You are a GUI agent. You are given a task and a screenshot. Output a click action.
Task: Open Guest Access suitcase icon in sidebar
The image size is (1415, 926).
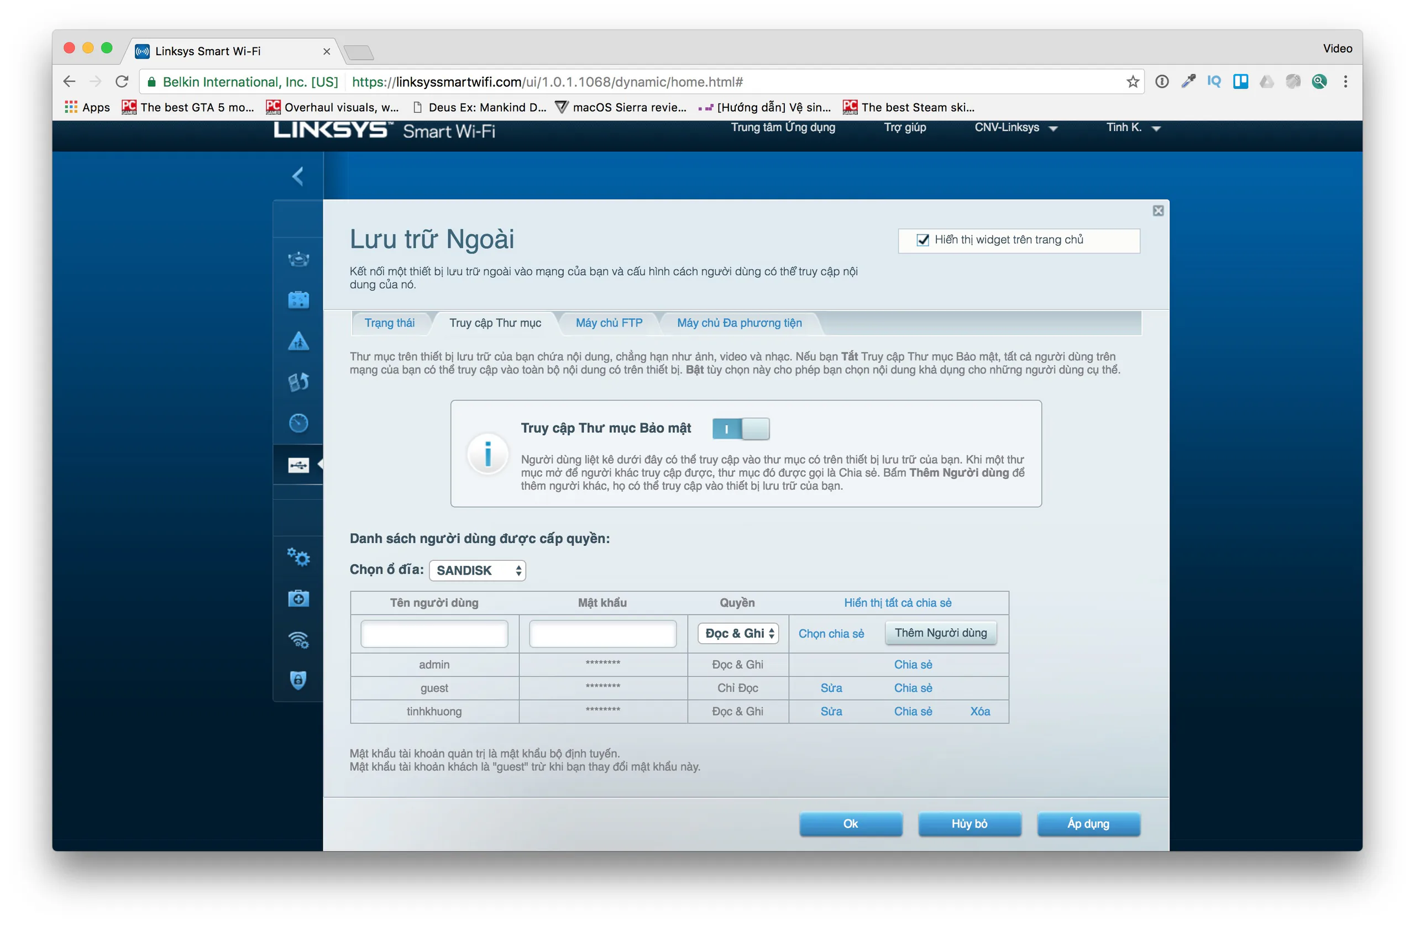[298, 299]
